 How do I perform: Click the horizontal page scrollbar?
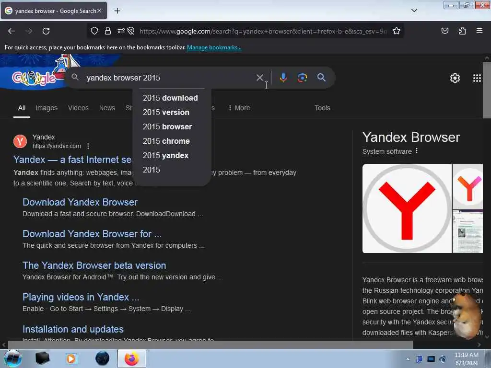coord(210,345)
